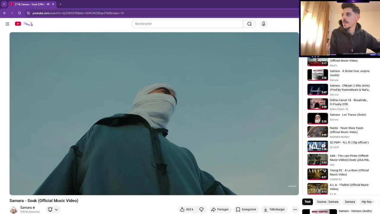Open the YouTube guide hamburger menu
This screenshot has height=214, width=380.
tap(7, 24)
